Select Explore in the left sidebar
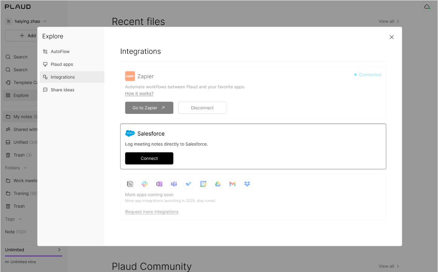This screenshot has height=272, width=438. point(20,95)
